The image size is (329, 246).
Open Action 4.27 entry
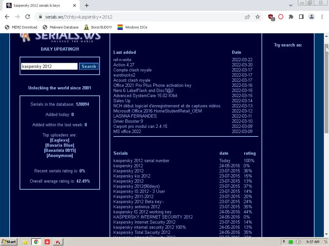coord(124,65)
